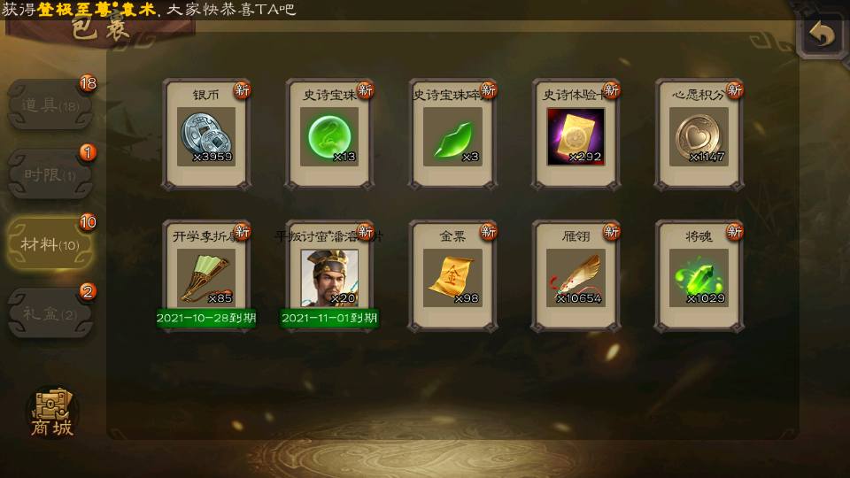The height and width of the screenshot is (478, 850).
Task: Open the 开学季折扇 fan item
Action: tap(206, 276)
